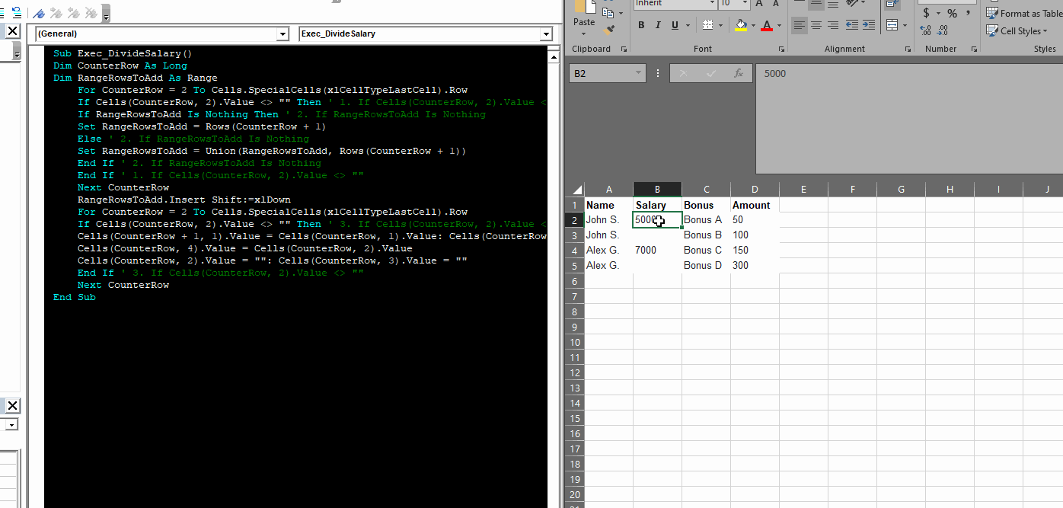Select cell containing Bonus B
Viewport: 1063px width, 508px height.
pyautogui.click(x=706, y=235)
